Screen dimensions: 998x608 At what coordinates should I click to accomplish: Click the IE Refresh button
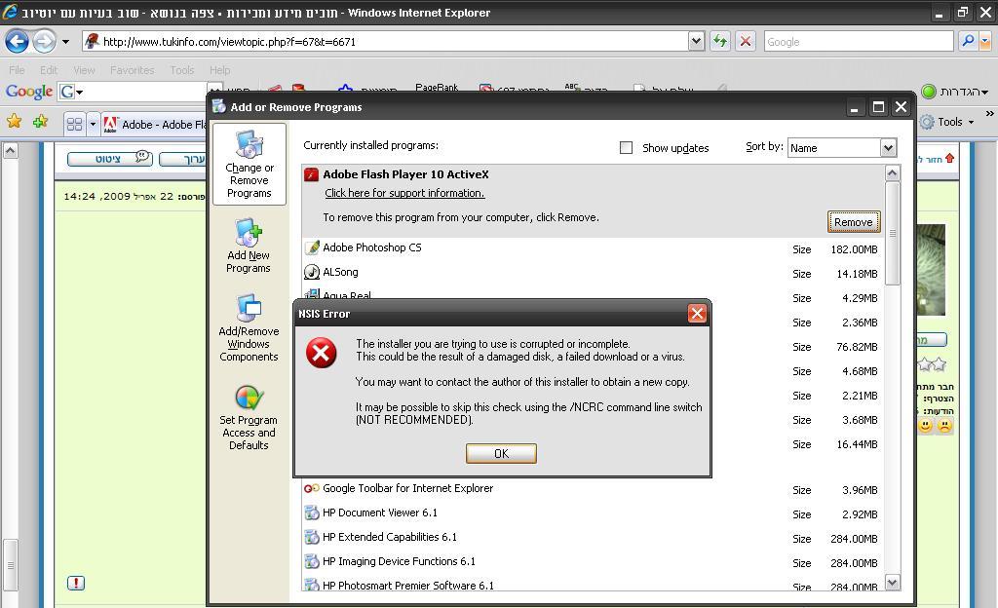pyautogui.click(x=720, y=41)
